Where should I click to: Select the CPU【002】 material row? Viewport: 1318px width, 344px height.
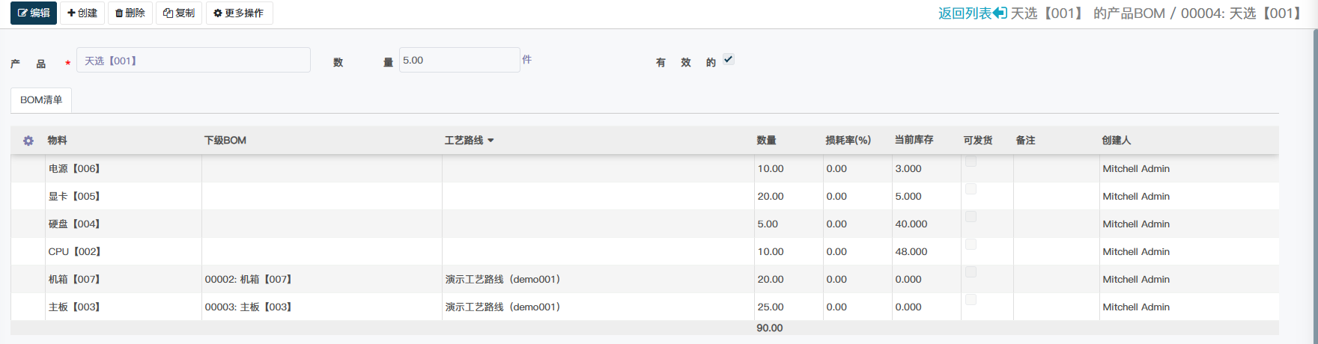[x=74, y=252]
